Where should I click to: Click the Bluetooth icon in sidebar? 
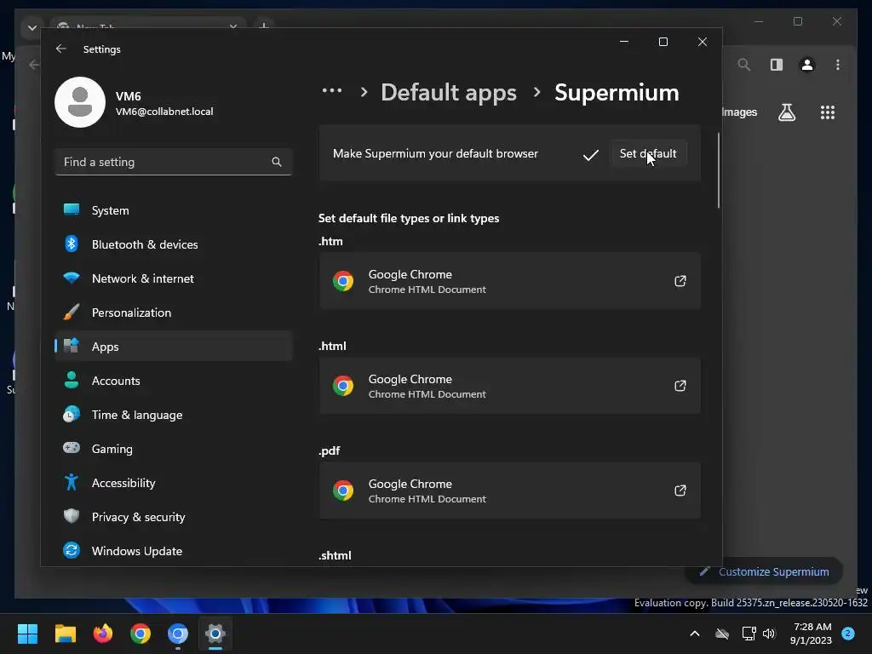click(x=72, y=244)
